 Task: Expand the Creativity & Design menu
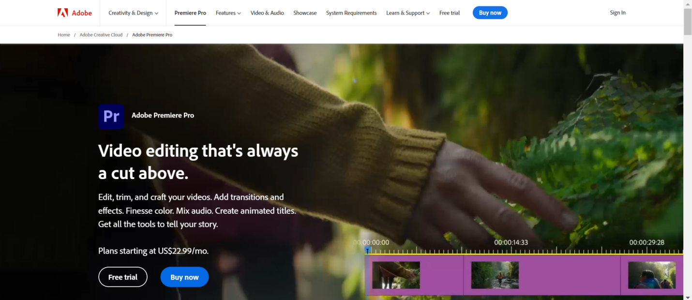[133, 13]
